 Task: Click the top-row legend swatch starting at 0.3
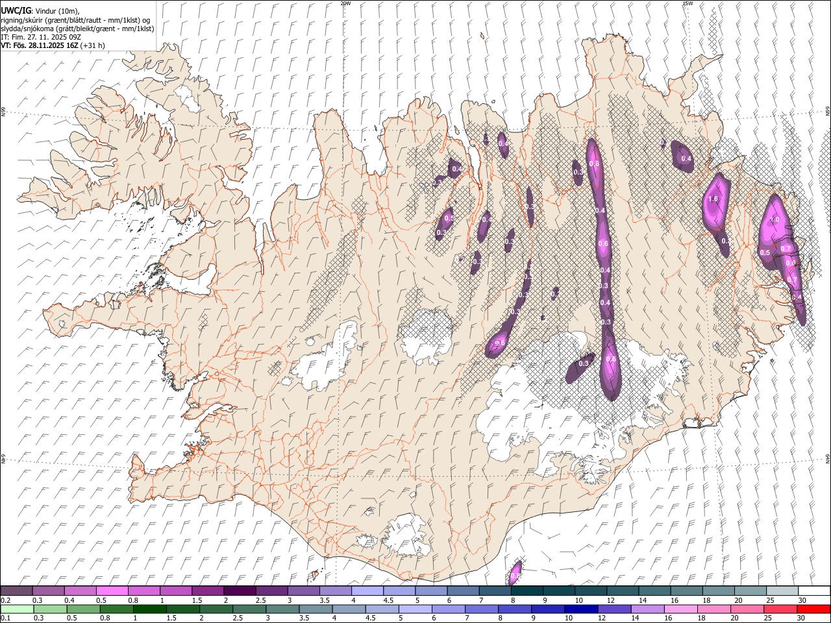click(x=49, y=591)
